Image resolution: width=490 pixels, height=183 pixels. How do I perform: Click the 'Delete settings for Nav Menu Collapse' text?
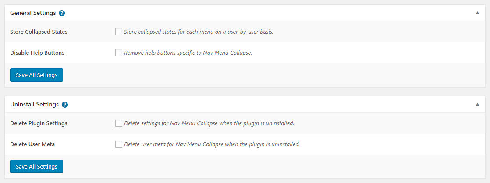[209, 123]
